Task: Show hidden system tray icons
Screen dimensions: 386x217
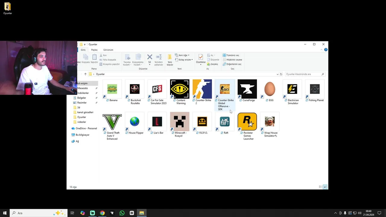Action: coord(335,213)
